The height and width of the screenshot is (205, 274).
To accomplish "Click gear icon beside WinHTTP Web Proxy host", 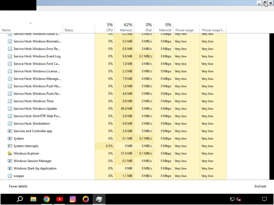I will pyautogui.click(x=10, y=116).
